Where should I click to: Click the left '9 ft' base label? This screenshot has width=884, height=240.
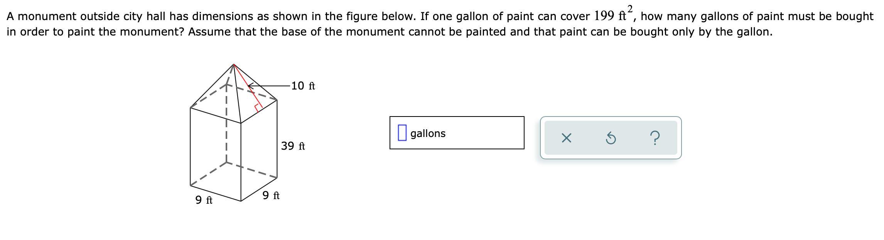pos(204,200)
